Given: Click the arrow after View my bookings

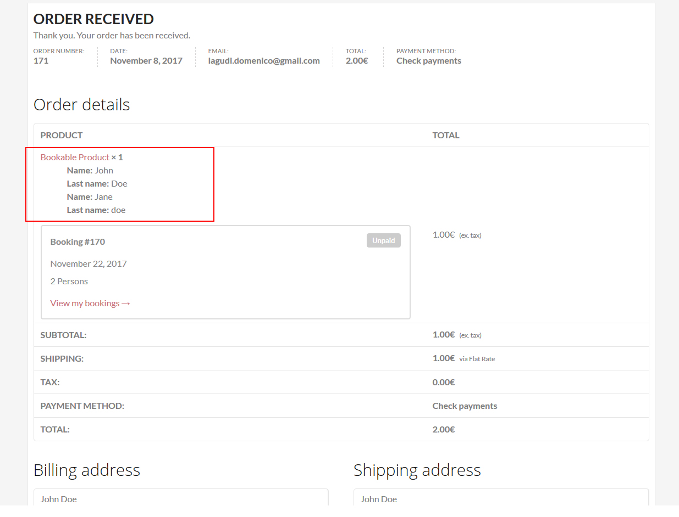Looking at the screenshot, I should point(126,304).
